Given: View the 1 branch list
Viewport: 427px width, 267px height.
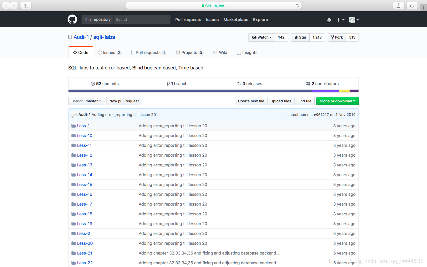Looking at the screenshot, I should coord(177,84).
